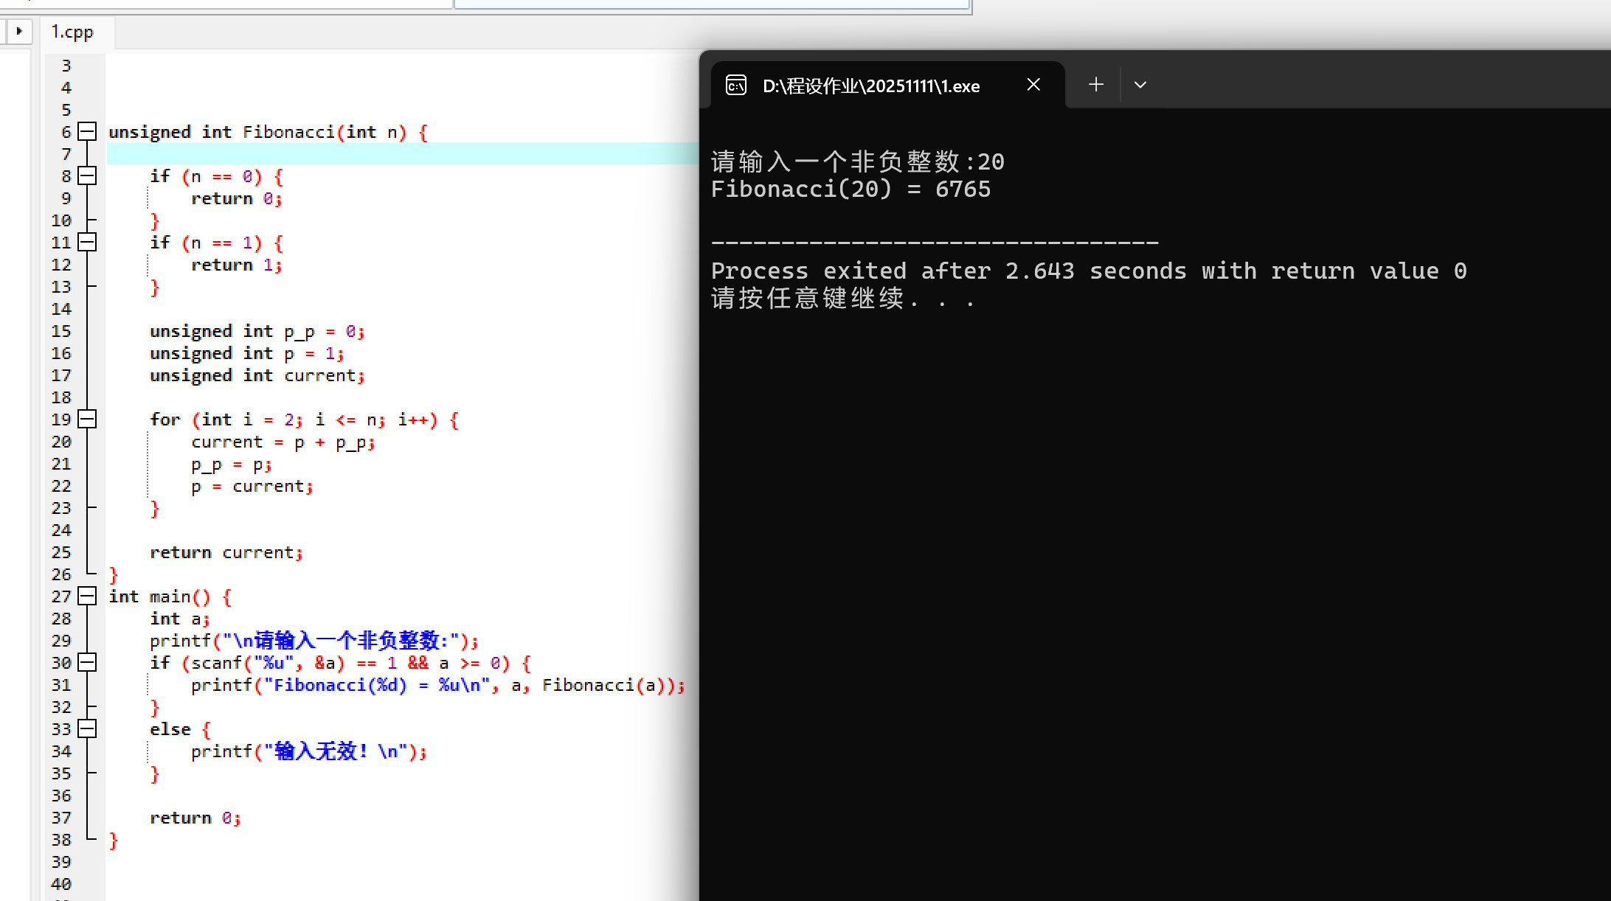Click on the Fibonacci function name in line 6
Screen dimensions: 1611x901
click(x=288, y=132)
